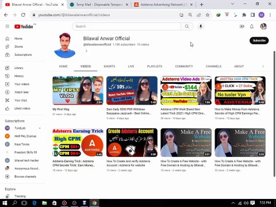
Task: Open File Explorer from taskbar
Action: [44, 203]
